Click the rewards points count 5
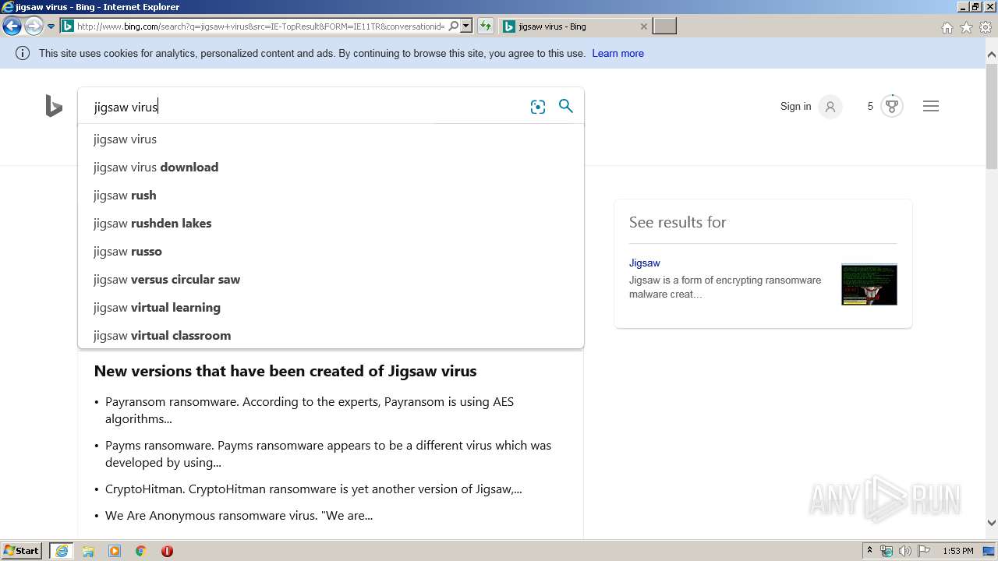This screenshot has height=561, width=998. (x=870, y=106)
